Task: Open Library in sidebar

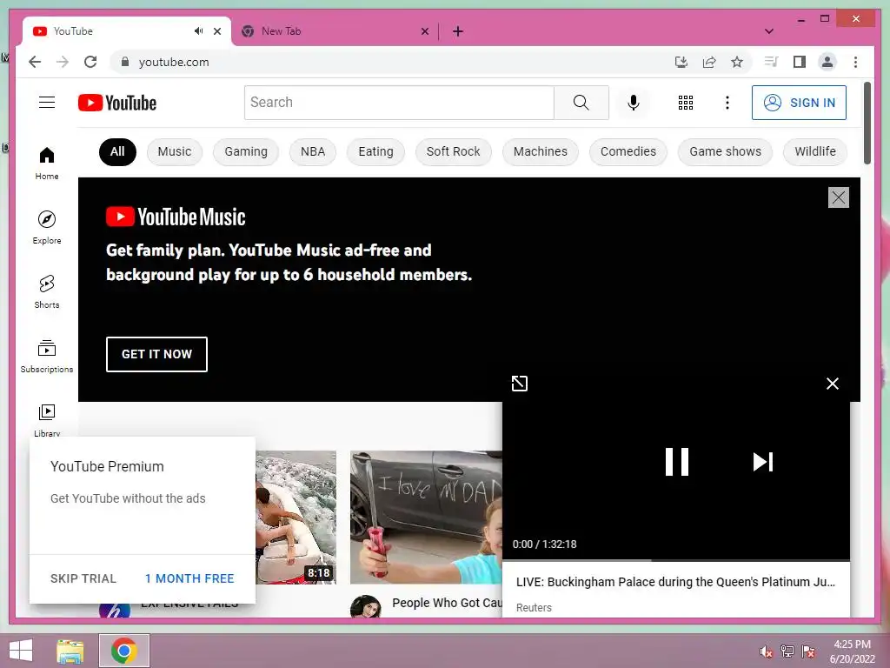Action: tap(47, 420)
